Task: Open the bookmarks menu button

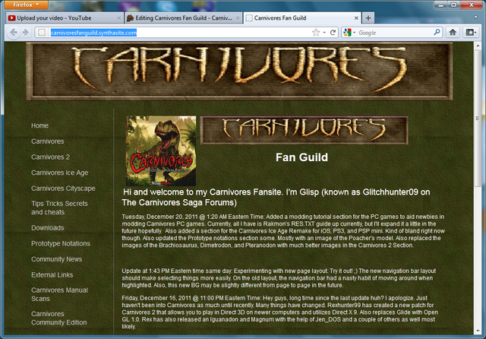Action: pos(471,32)
